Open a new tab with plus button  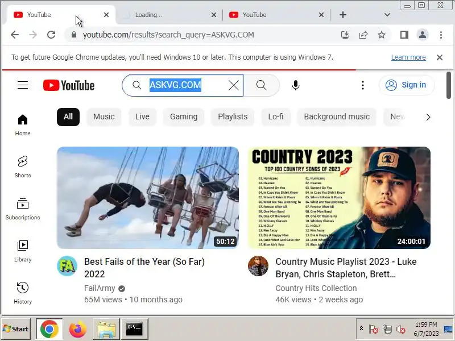pos(343,15)
